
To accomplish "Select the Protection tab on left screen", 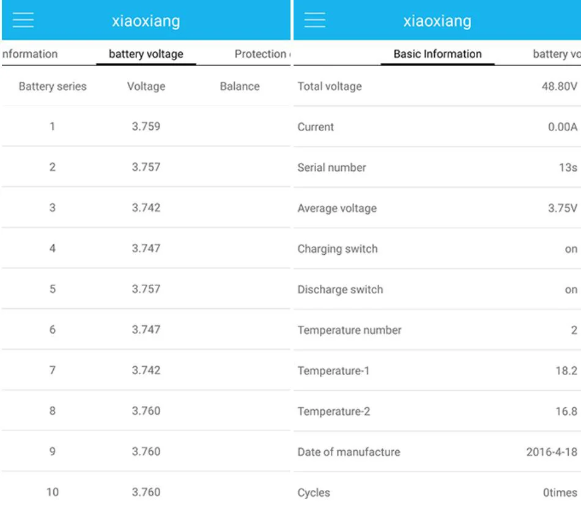I will pyautogui.click(x=262, y=54).
